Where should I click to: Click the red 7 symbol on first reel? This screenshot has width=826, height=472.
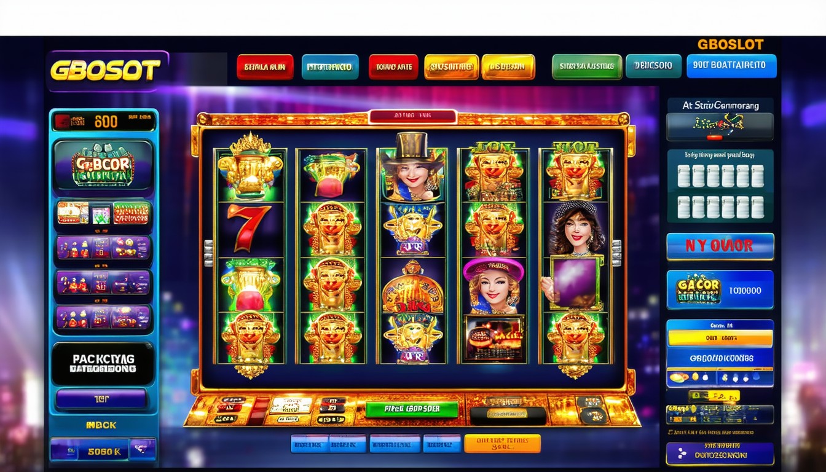pos(249,228)
